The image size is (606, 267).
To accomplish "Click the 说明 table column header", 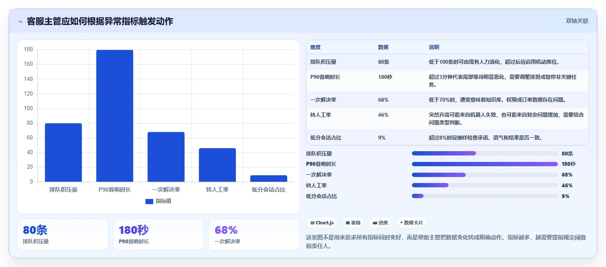I will [434, 47].
